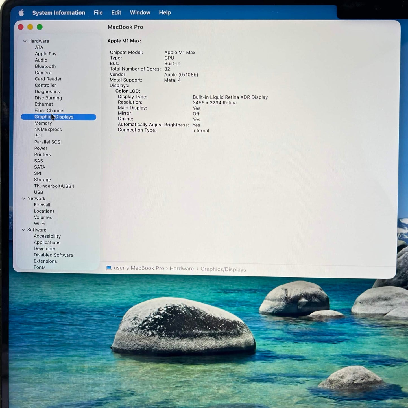408x408 pixels.
Task: Select Wi-Fi under Network
Action: (x=40, y=224)
